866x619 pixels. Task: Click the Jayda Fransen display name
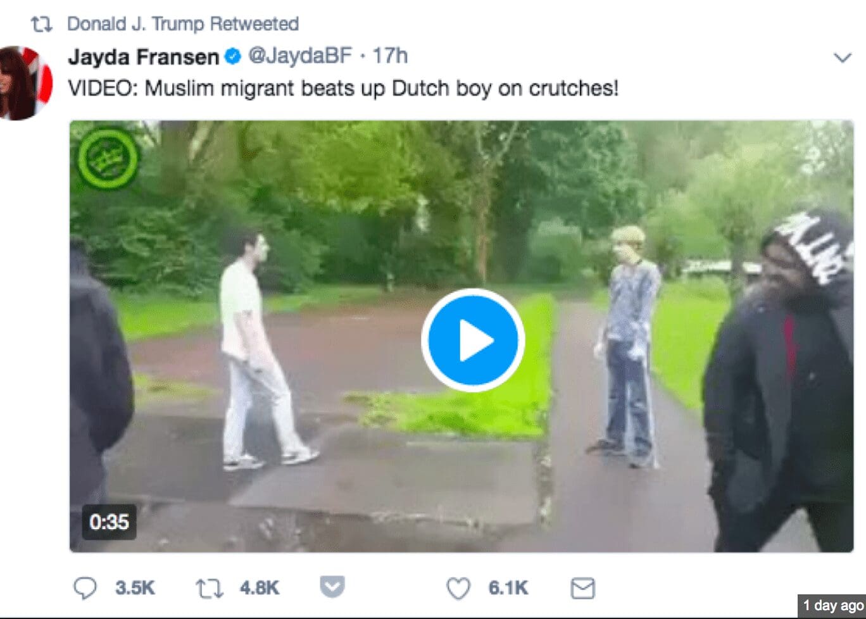click(144, 57)
